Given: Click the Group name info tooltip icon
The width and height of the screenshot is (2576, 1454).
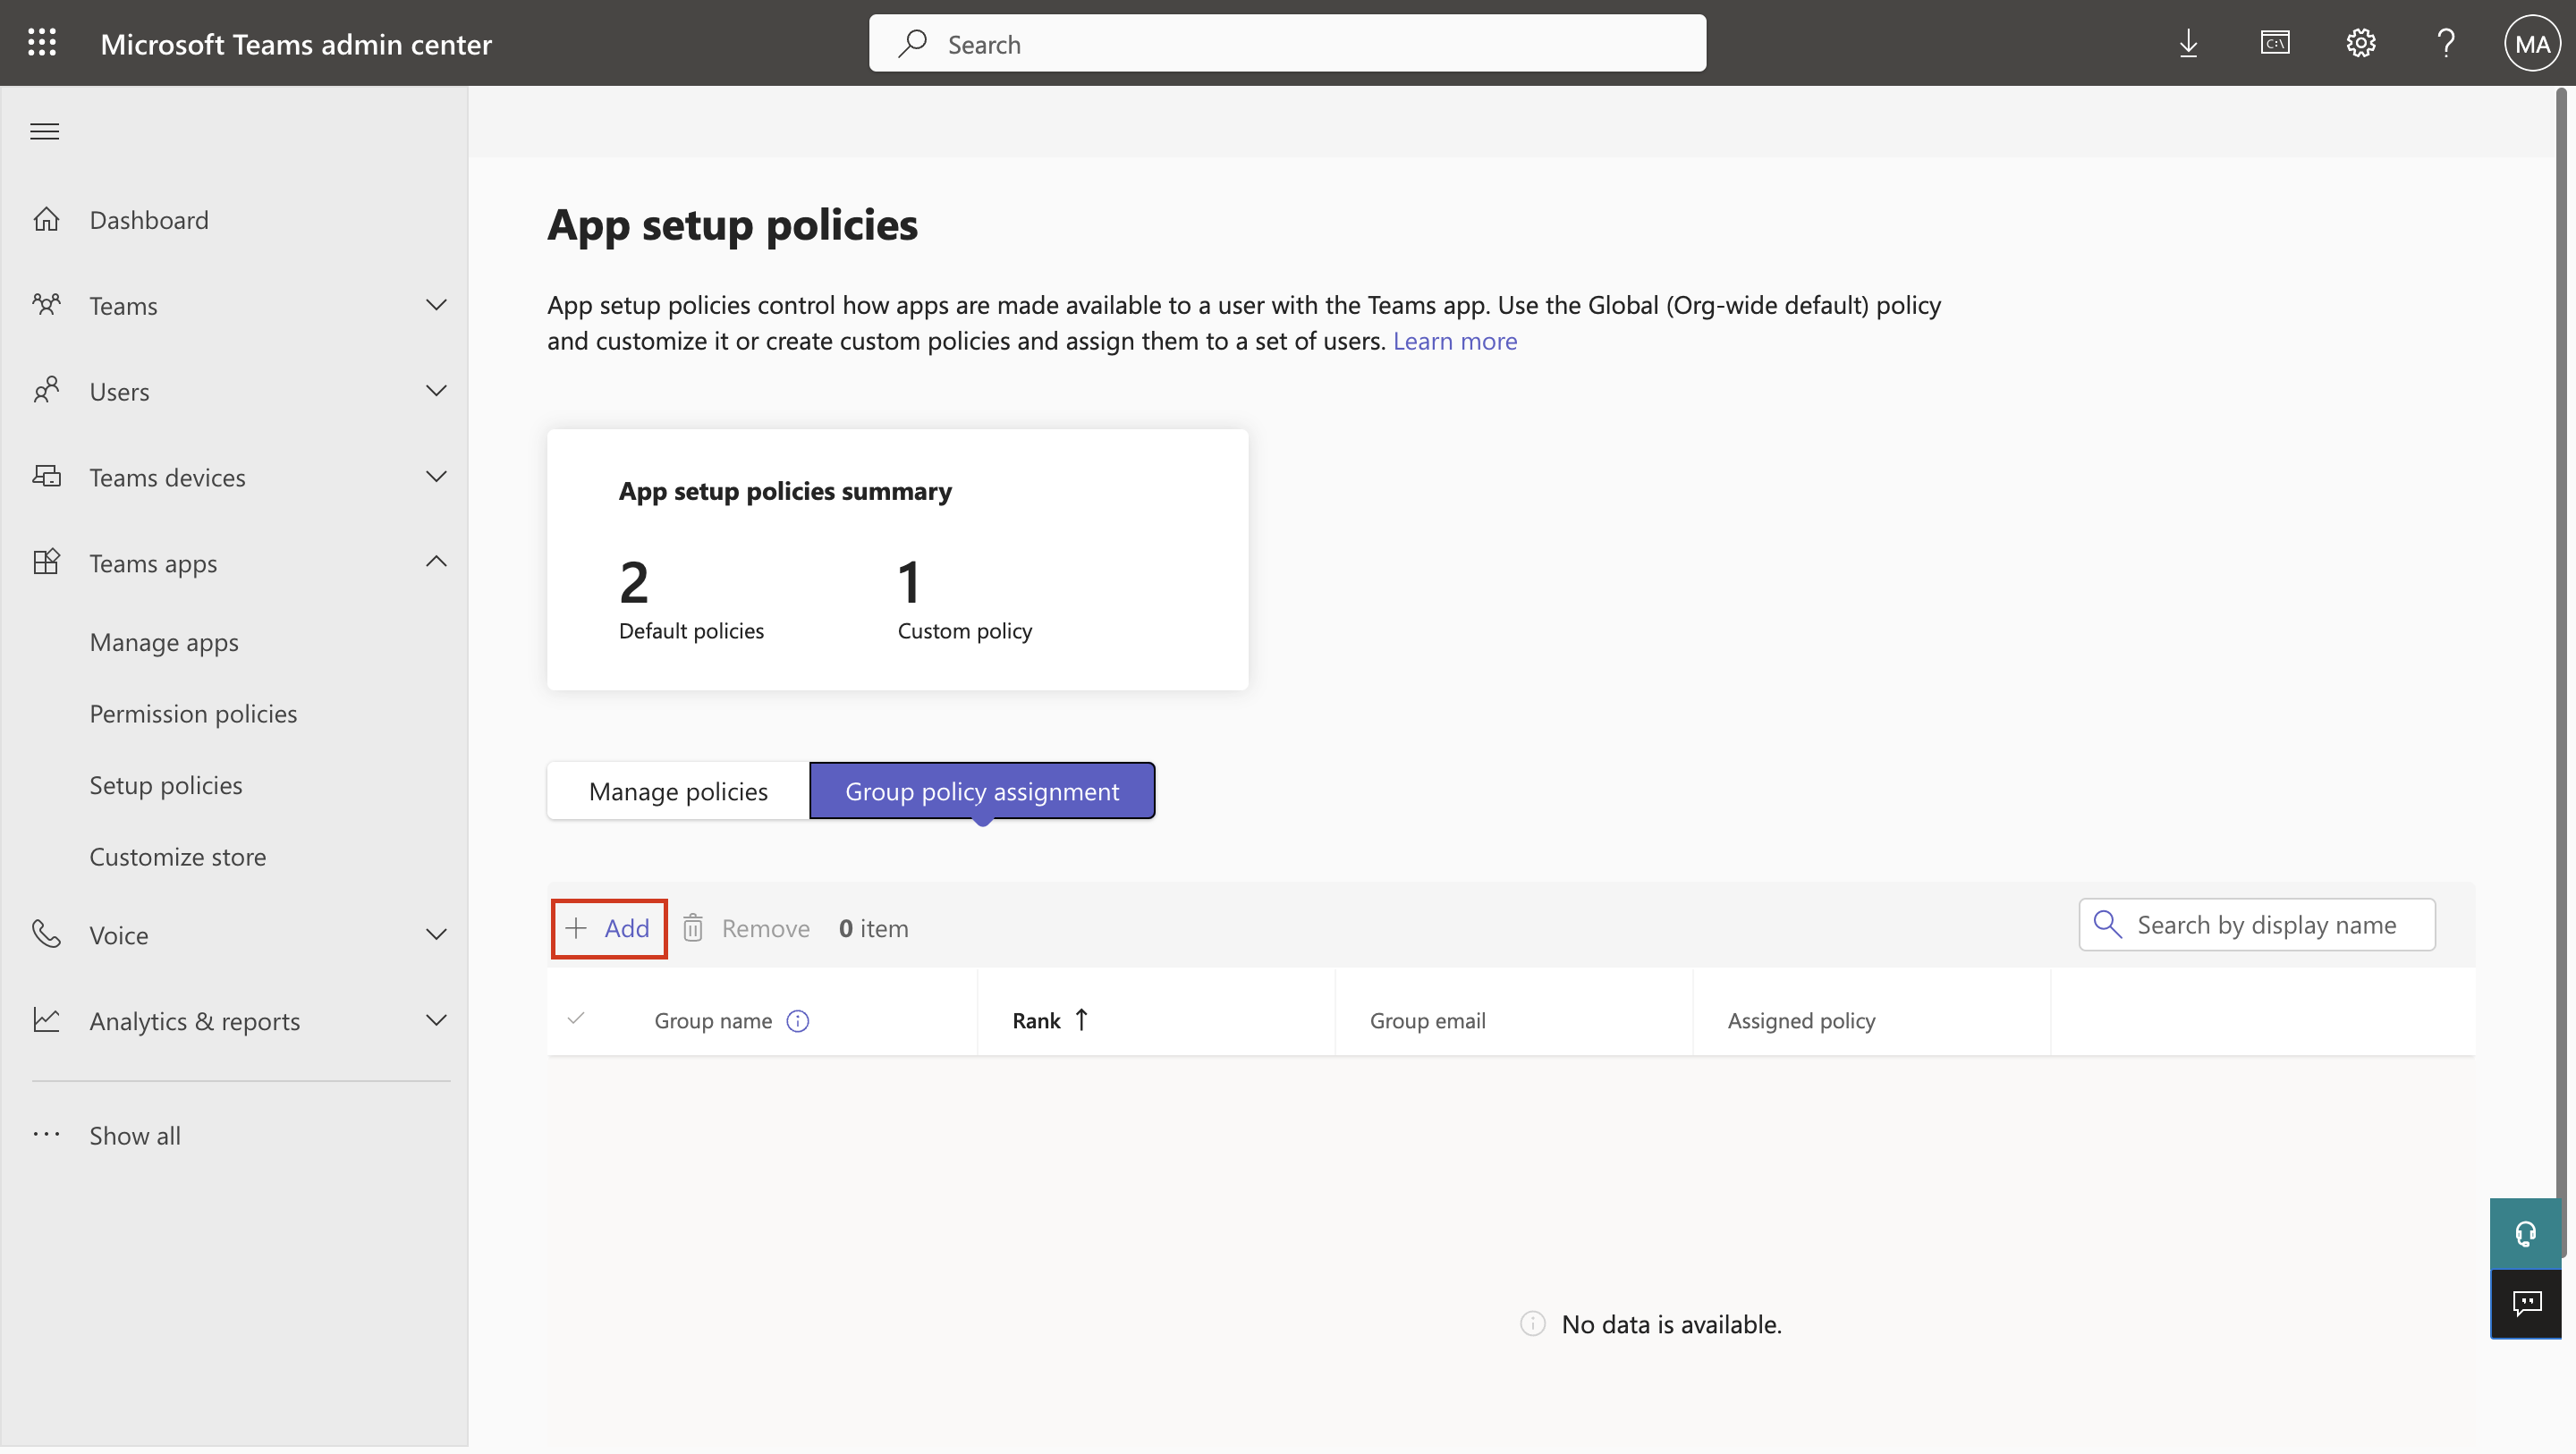Looking at the screenshot, I should pos(797,1020).
